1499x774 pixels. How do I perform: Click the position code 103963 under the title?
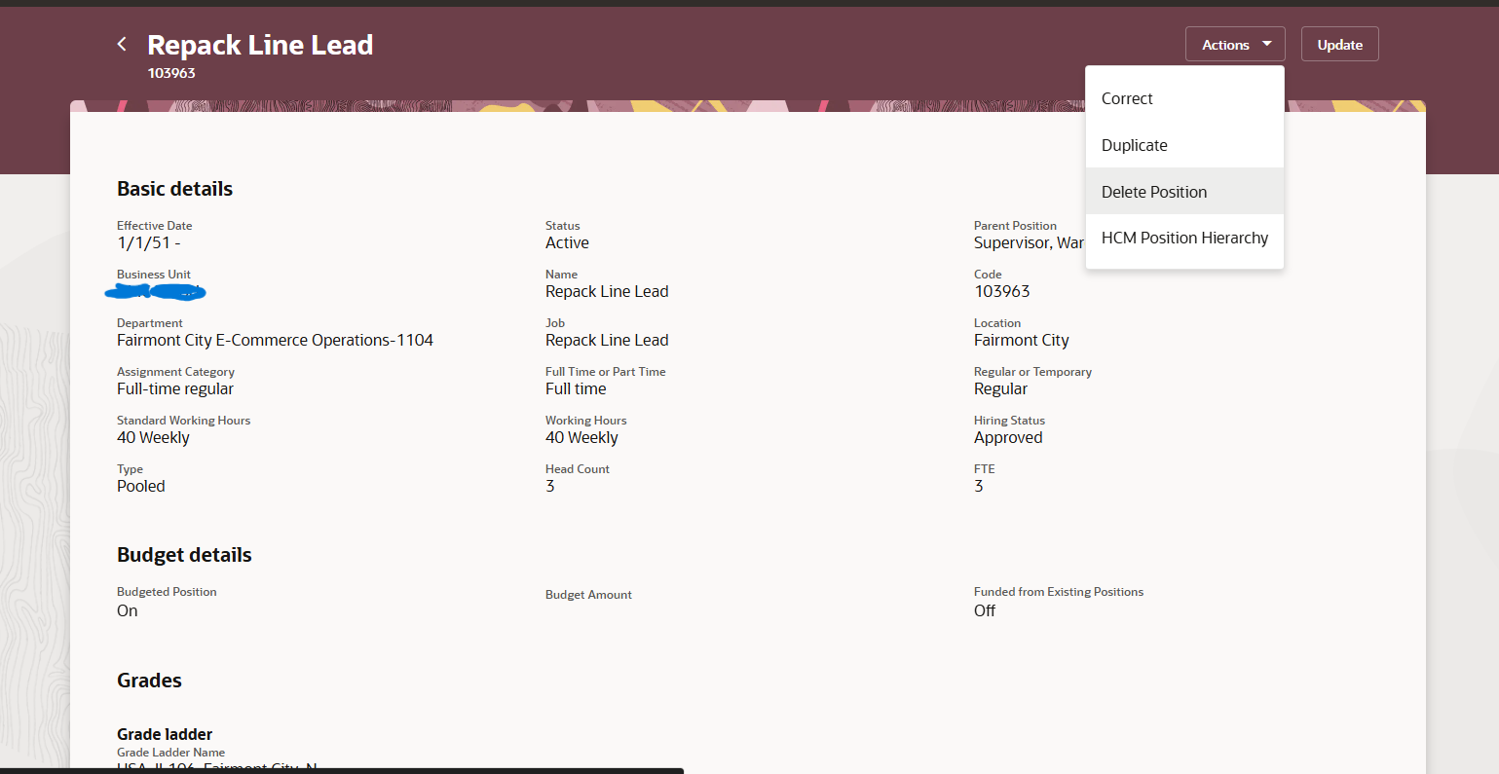(x=171, y=72)
